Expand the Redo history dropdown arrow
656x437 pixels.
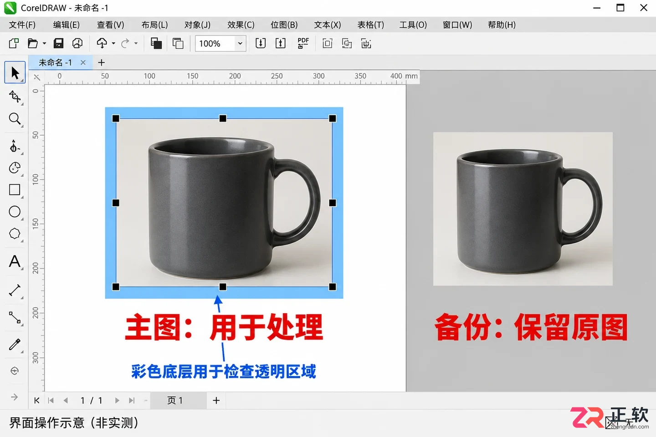[136, 43]
